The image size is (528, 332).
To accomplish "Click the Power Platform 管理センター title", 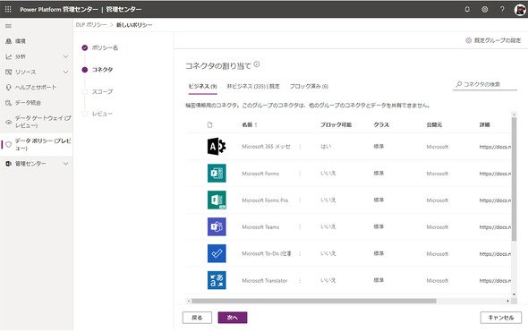I will tap(59, 10).
